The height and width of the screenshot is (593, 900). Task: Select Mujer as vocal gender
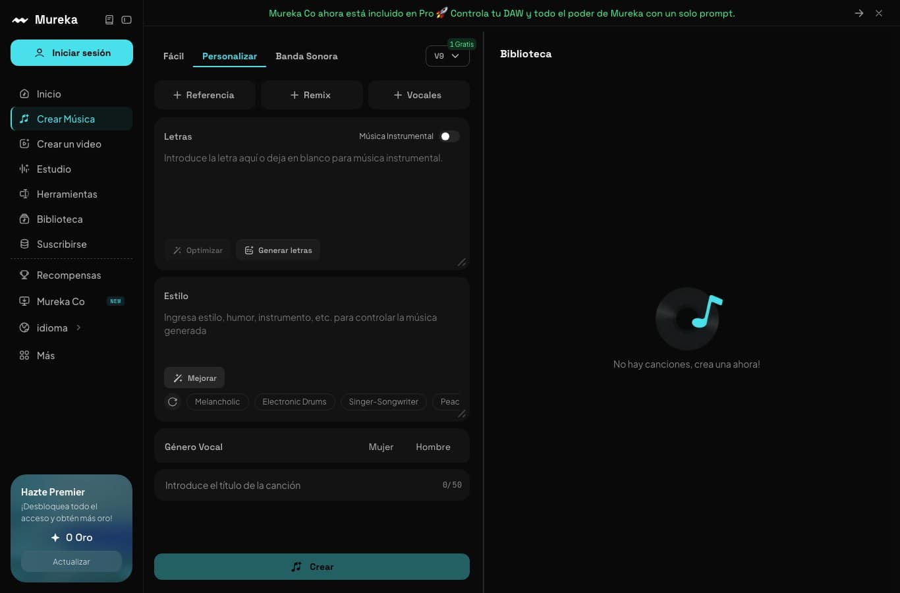point(381,447)
